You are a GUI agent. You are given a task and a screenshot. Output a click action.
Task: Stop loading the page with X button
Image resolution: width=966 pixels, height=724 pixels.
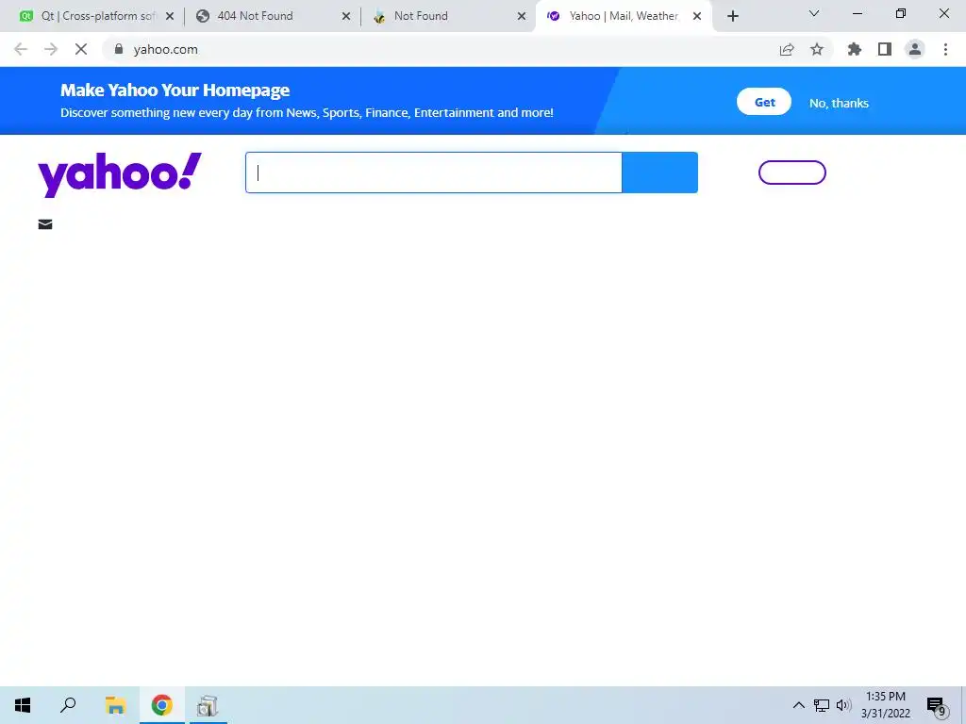(81, 49)
